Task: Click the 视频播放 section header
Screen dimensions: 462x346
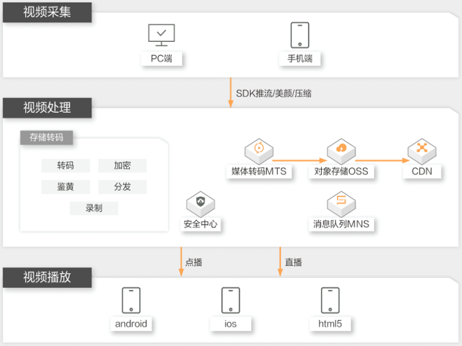Action: click(x=47, y=277)
